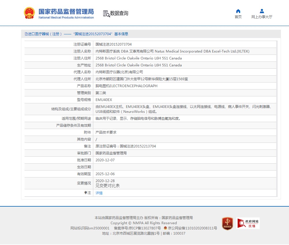Click the 产品储存条件及有效期 row label

click(74, 126)
